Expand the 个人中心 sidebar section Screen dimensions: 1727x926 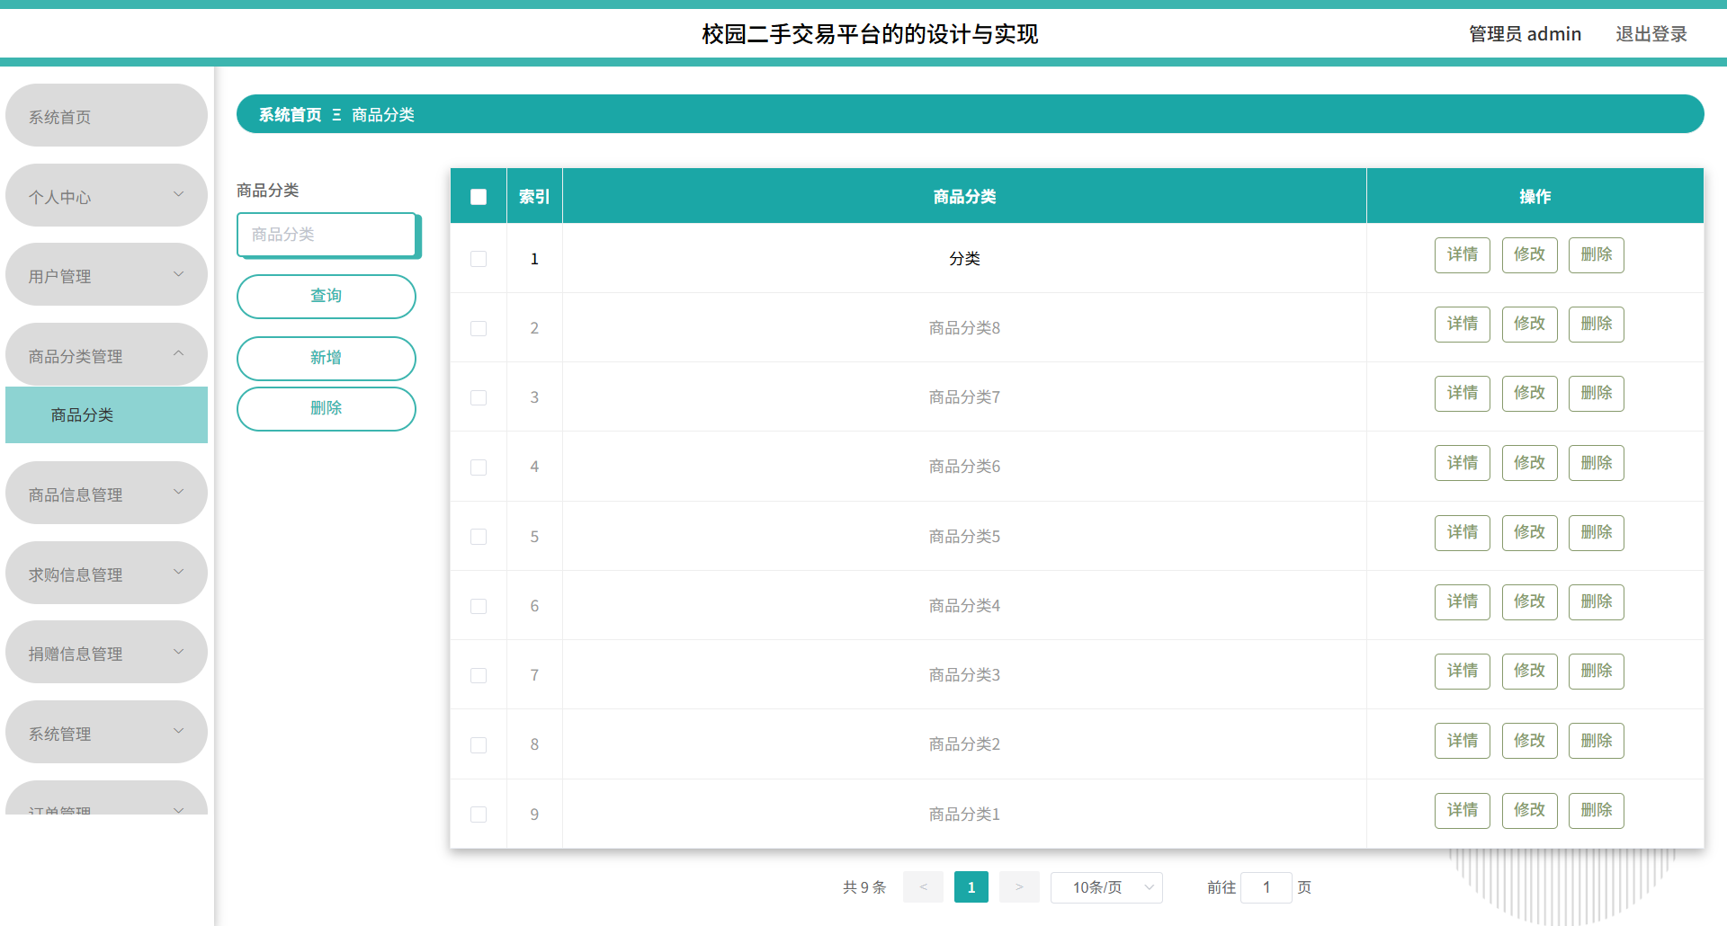pos(106,195)
